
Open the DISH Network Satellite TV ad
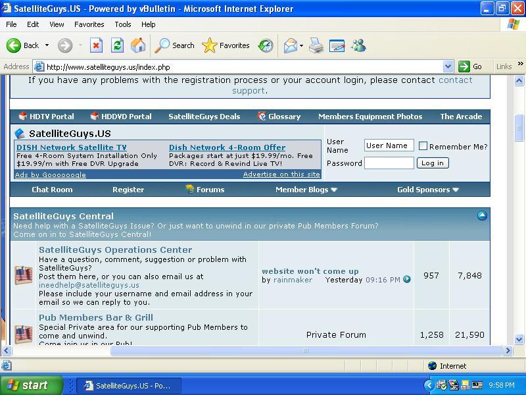pyautogui.click(x=72, y=147)
